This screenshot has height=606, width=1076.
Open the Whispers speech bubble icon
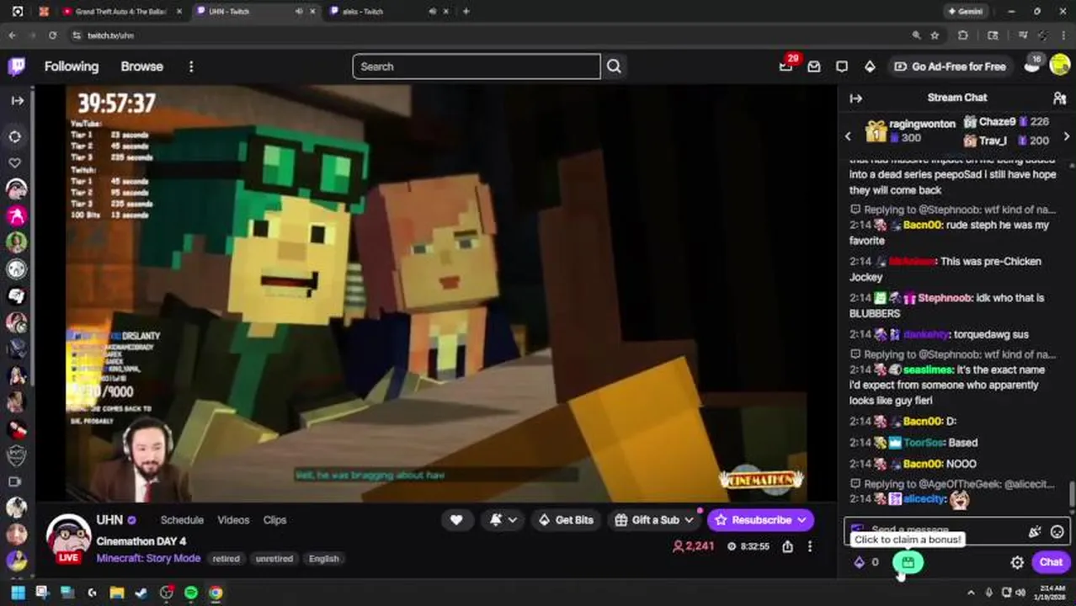click(842, 66)
